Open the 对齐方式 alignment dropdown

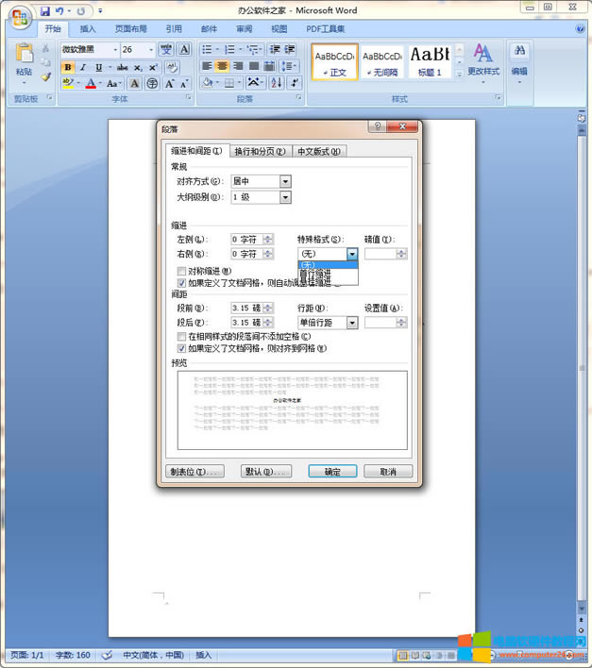[x=285, y=181]
